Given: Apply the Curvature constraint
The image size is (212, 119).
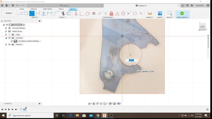Looking at the screenshot, I should [141, 14].
